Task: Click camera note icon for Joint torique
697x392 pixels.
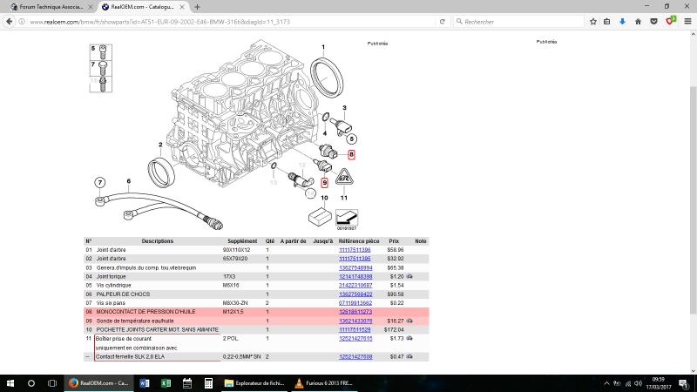Action: (409, 276)
